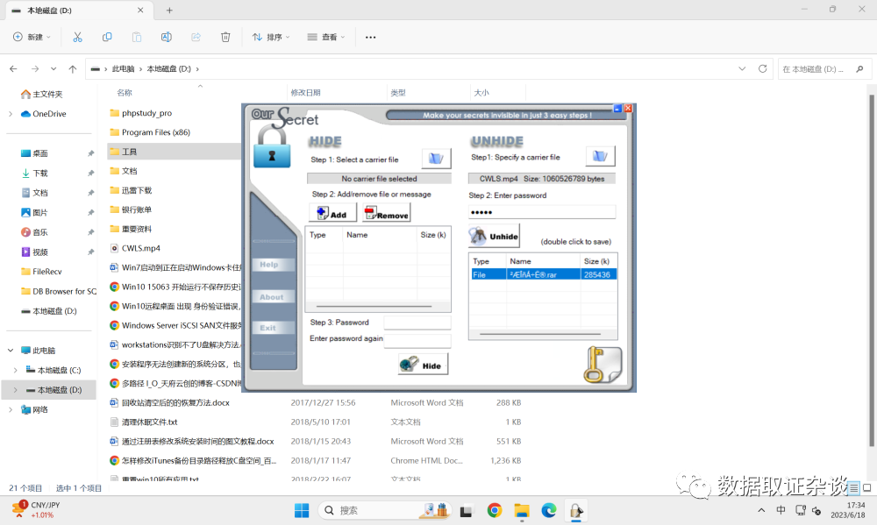Expand OneDrive in navigation pane

11,113
